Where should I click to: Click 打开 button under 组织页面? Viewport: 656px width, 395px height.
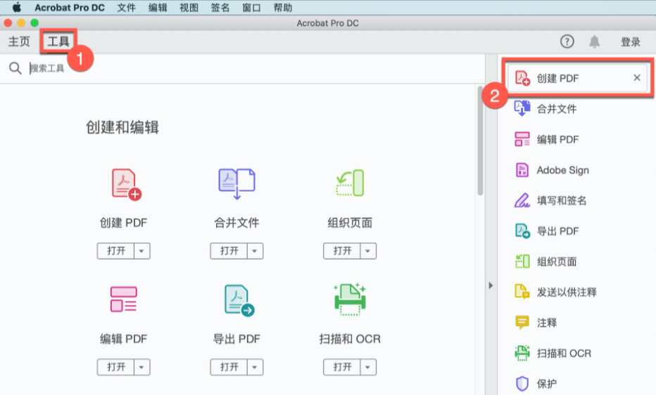point(342,251)
